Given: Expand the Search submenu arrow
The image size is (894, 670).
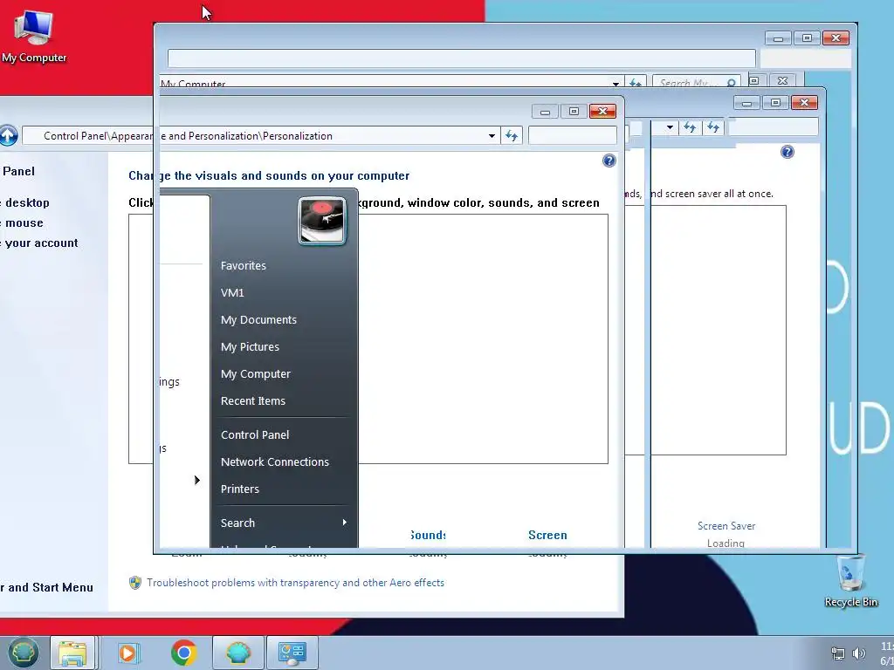Looking at the screenshot, I should [344, 523].
